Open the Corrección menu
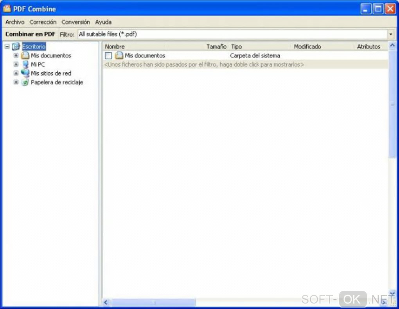The image size is (399, 309). click(43, 22)
